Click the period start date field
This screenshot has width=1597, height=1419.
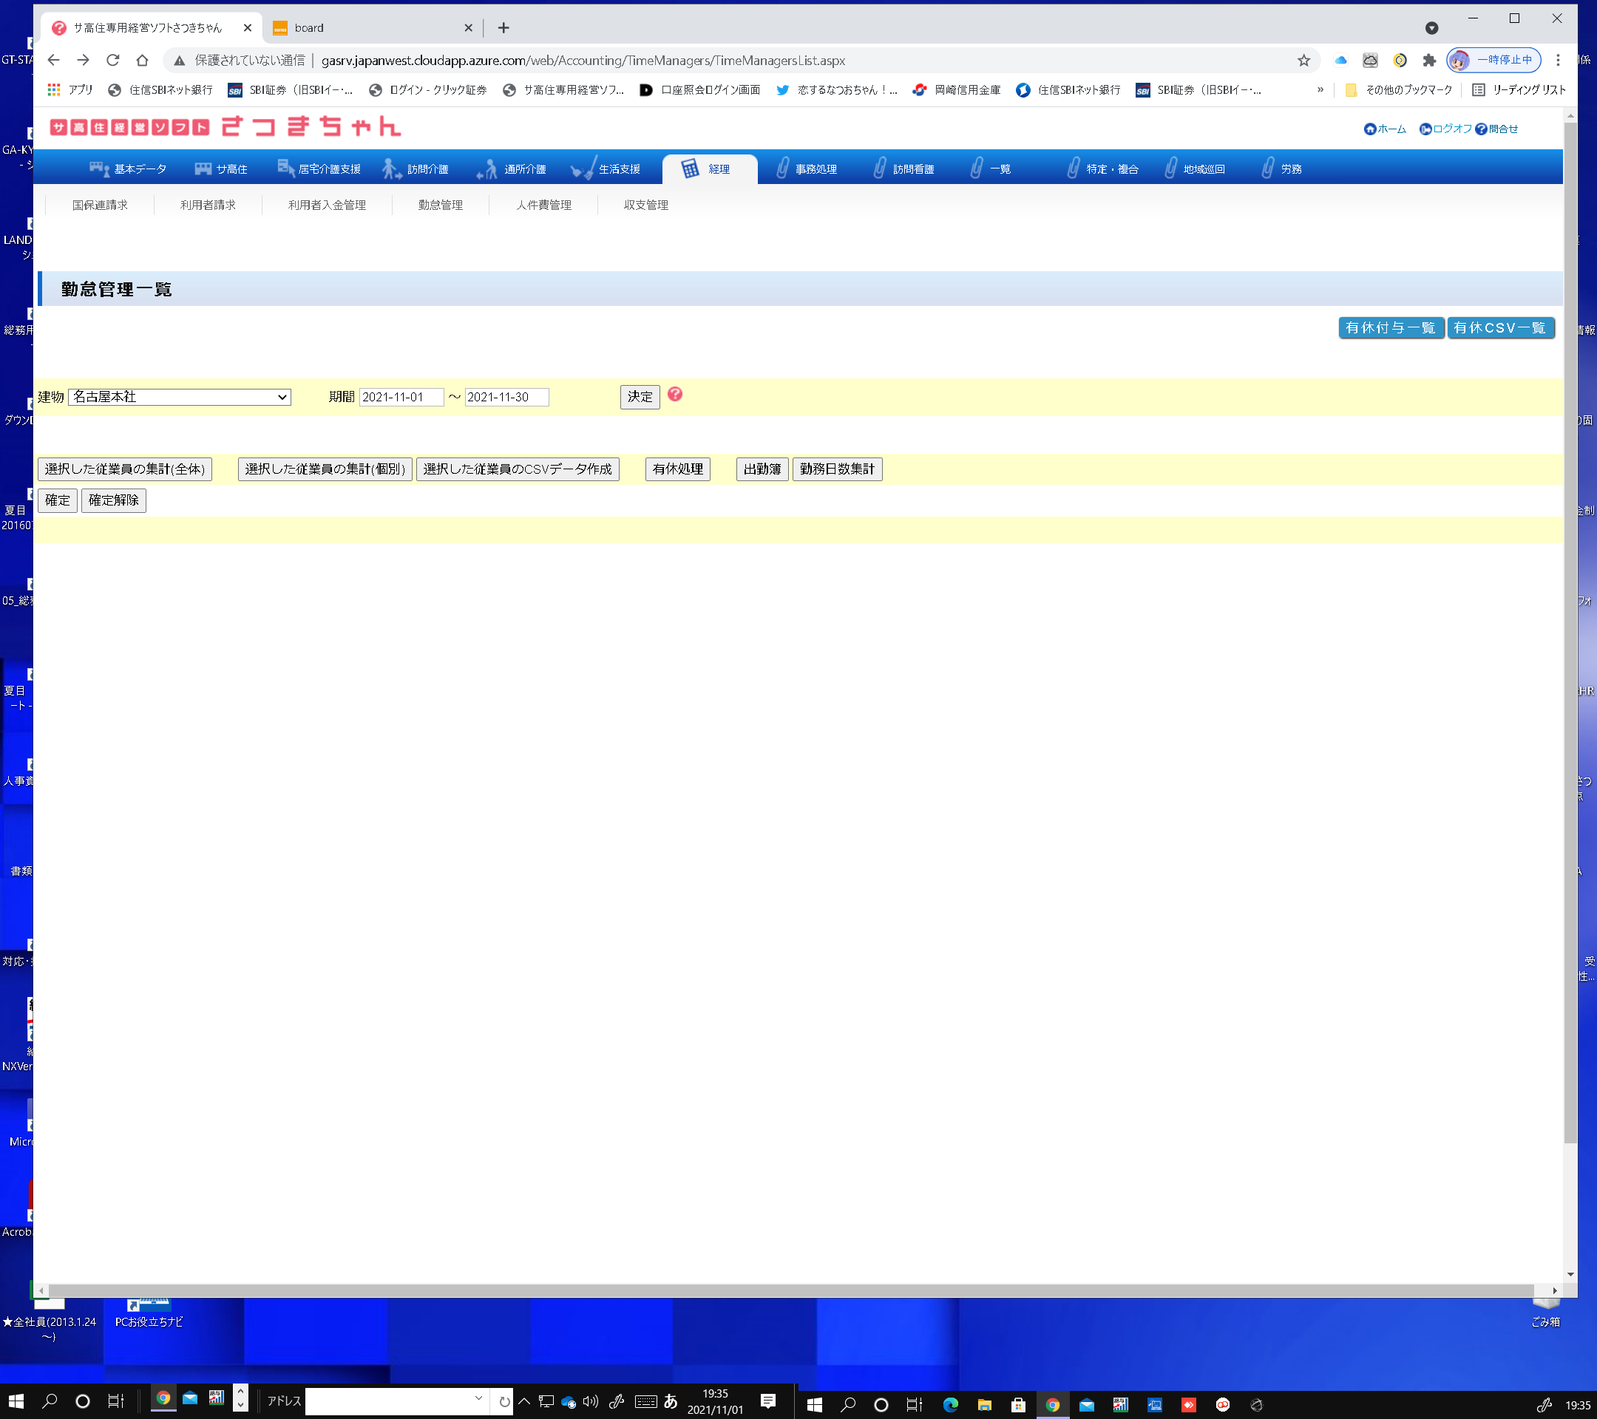[x=401, y=397]
